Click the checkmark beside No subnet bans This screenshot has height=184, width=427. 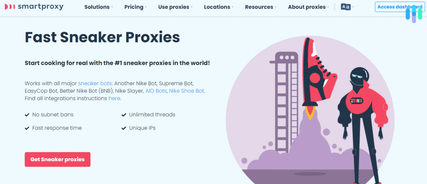tap(27, 114)
